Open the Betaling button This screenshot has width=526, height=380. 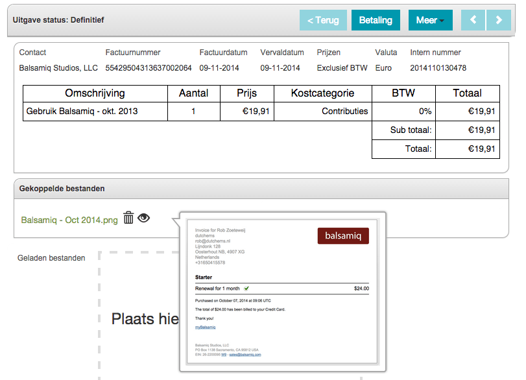click(x=376, y=20)
